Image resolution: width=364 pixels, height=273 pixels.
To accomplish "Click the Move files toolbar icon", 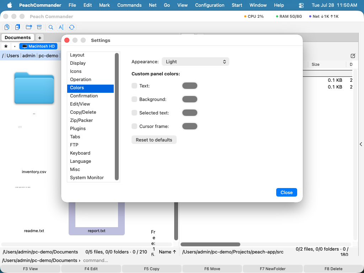I will (18, 27).
